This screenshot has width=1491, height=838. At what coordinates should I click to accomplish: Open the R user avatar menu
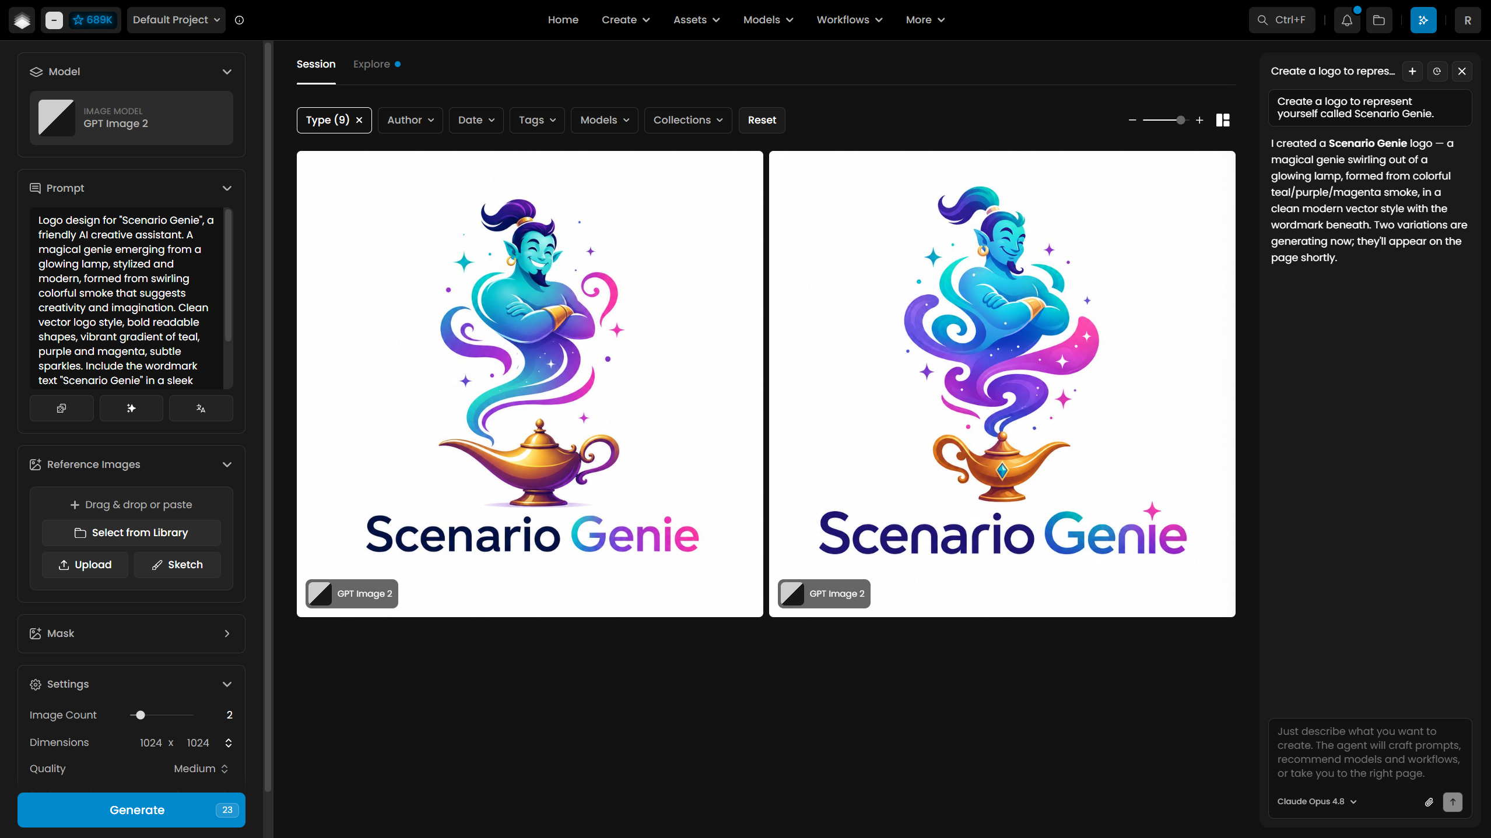click(1468, 20)
